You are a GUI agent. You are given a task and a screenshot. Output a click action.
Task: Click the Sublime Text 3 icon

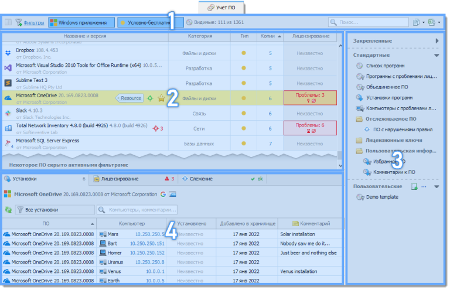pyautogui.click(x=8, y=83)
